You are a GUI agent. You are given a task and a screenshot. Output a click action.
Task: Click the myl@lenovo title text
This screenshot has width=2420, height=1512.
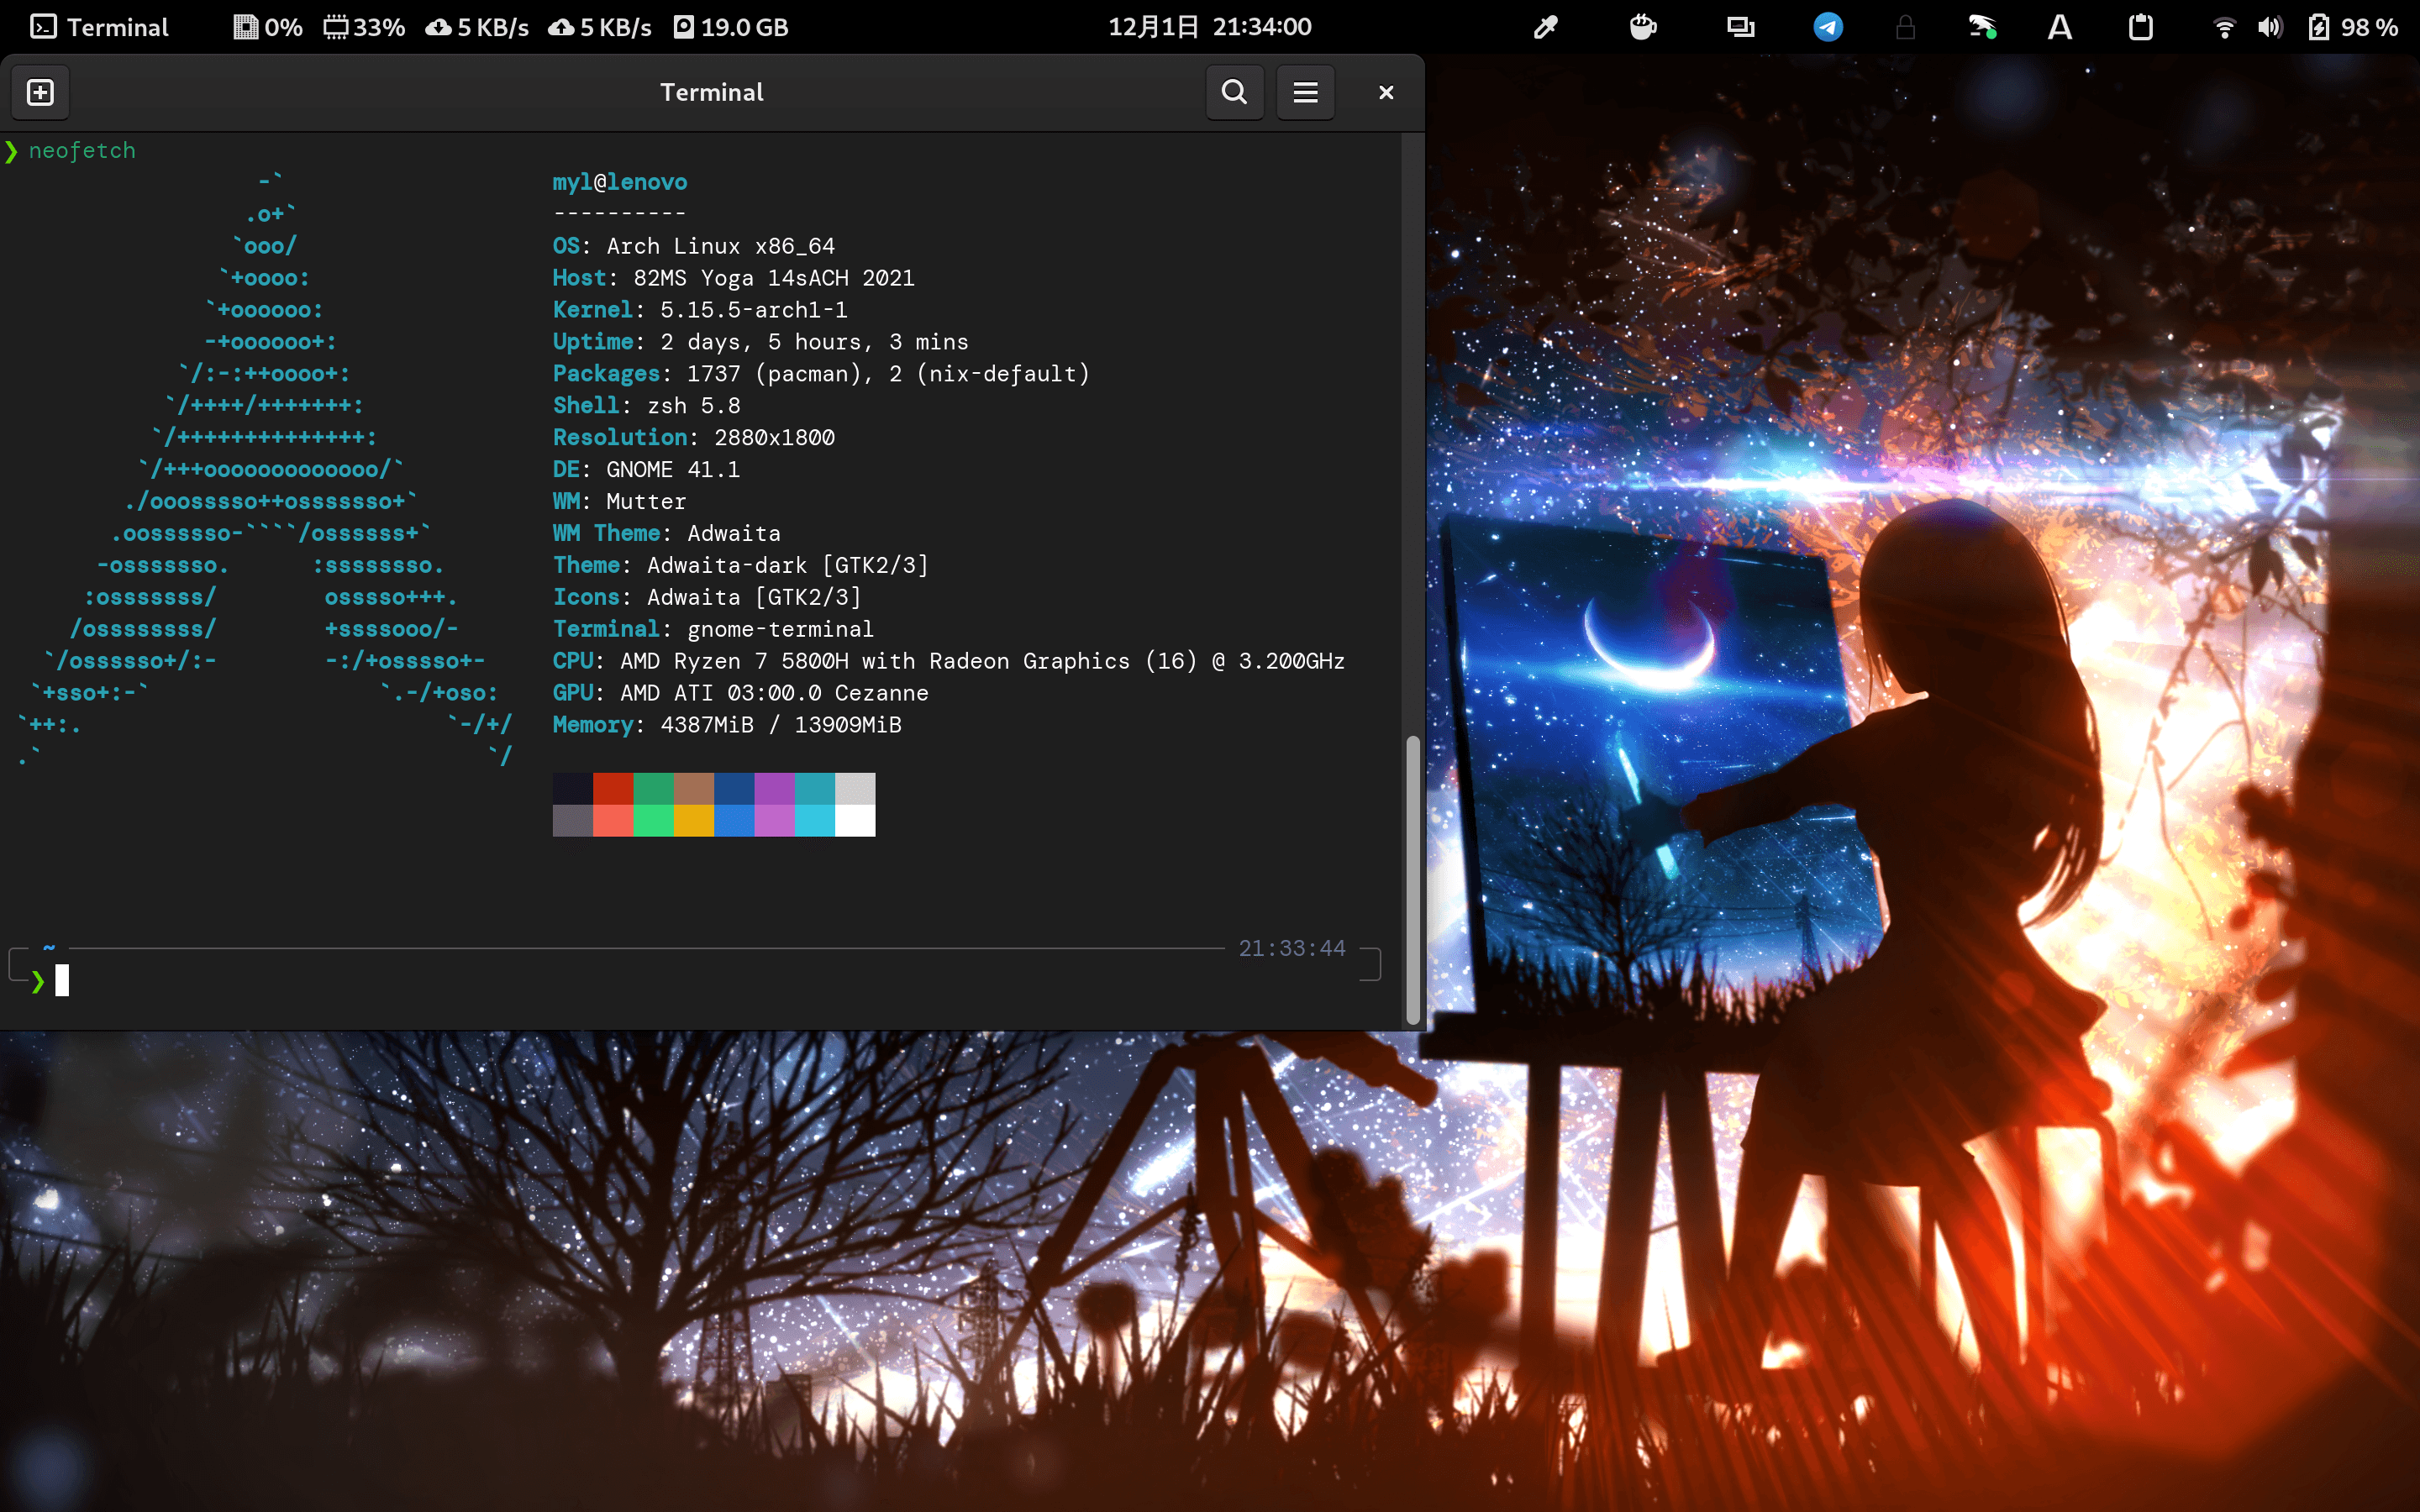(620, 182)
